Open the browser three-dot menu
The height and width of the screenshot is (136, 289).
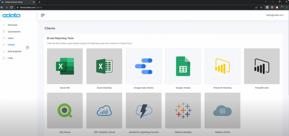tap(287, 7)
